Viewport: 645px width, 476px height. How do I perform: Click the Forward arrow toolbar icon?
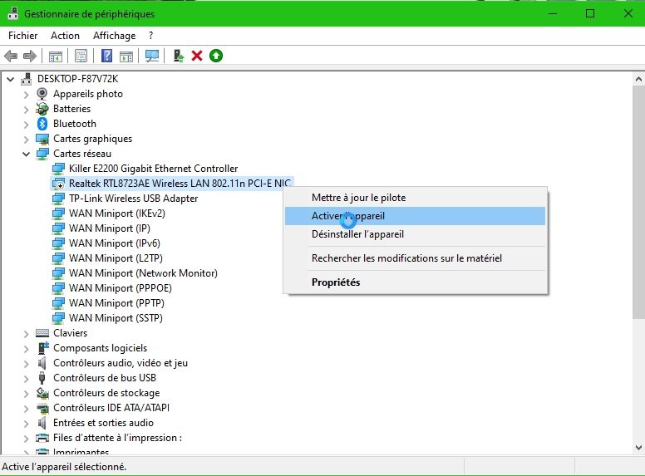pyautogui.click(x=30, y=56)
